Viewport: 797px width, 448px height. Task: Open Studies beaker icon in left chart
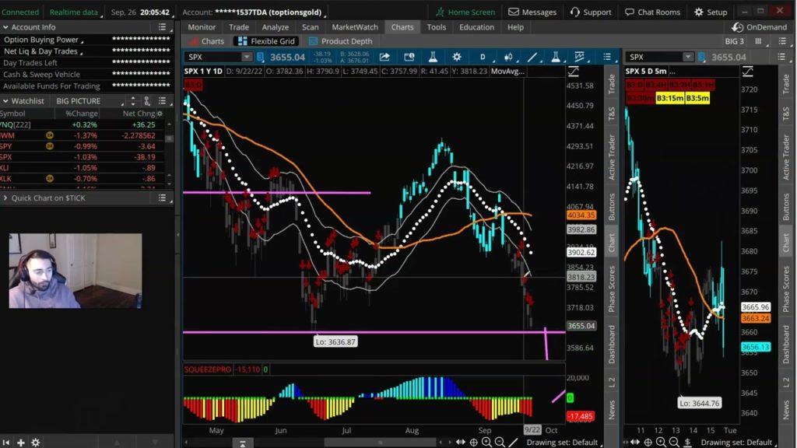tap(433, 57)
